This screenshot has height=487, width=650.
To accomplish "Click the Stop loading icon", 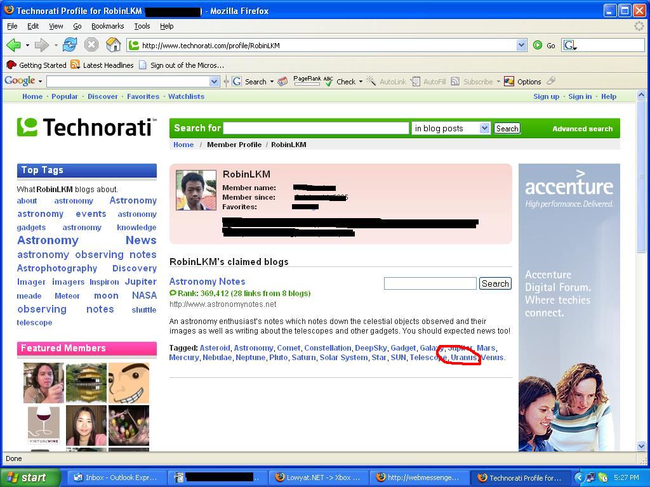I will (x=91, y=45).
